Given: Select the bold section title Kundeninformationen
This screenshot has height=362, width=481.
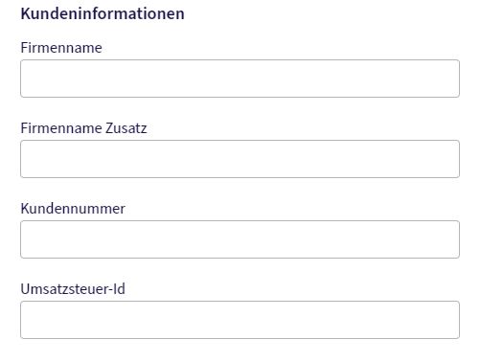Looking at the screenshot, I should pos(103,13).
